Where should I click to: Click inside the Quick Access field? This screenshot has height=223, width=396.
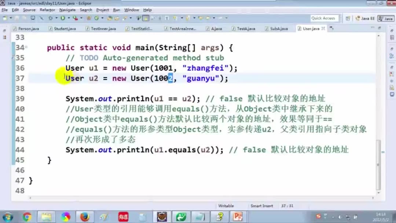tap(324, 18)
